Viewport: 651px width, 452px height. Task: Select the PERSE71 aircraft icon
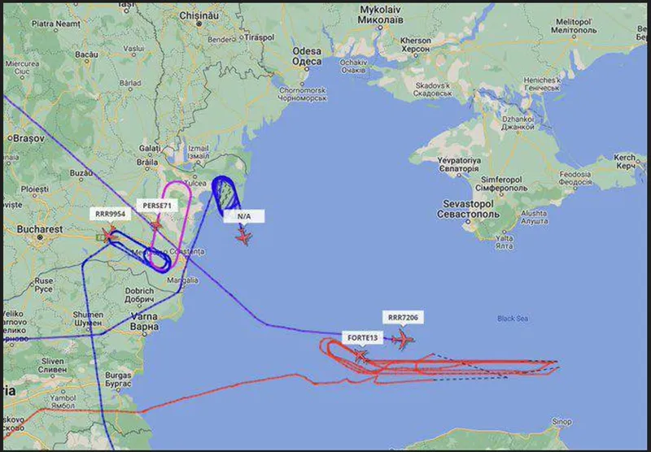click(156, 225)
